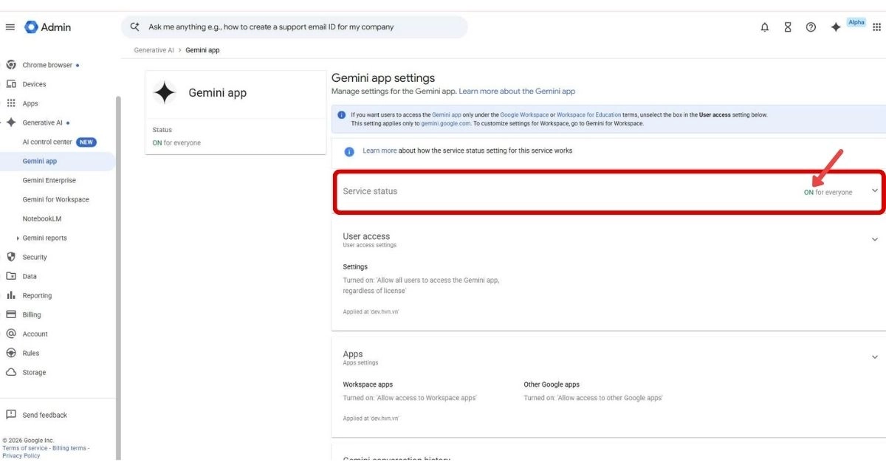Image resolution: width=886 pixels, height=465 pixels.
Task: Open the Google apps grid launcher
Action: point(876,27)
